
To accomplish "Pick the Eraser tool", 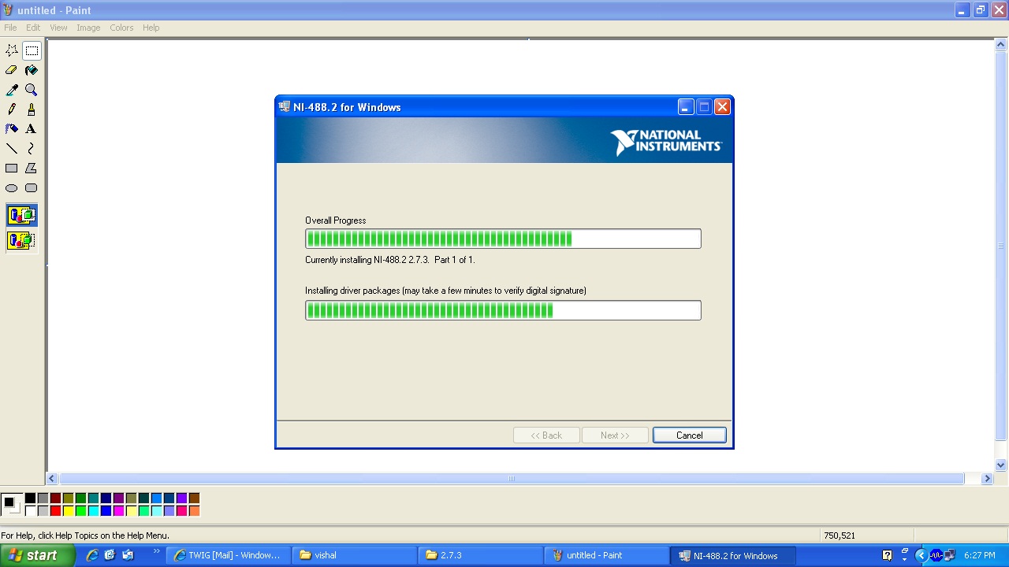I will coord(12,70).
